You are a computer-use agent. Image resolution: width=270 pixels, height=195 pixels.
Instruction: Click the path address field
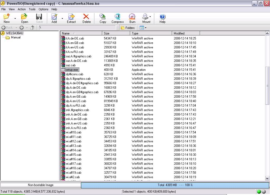pos(77,28)
